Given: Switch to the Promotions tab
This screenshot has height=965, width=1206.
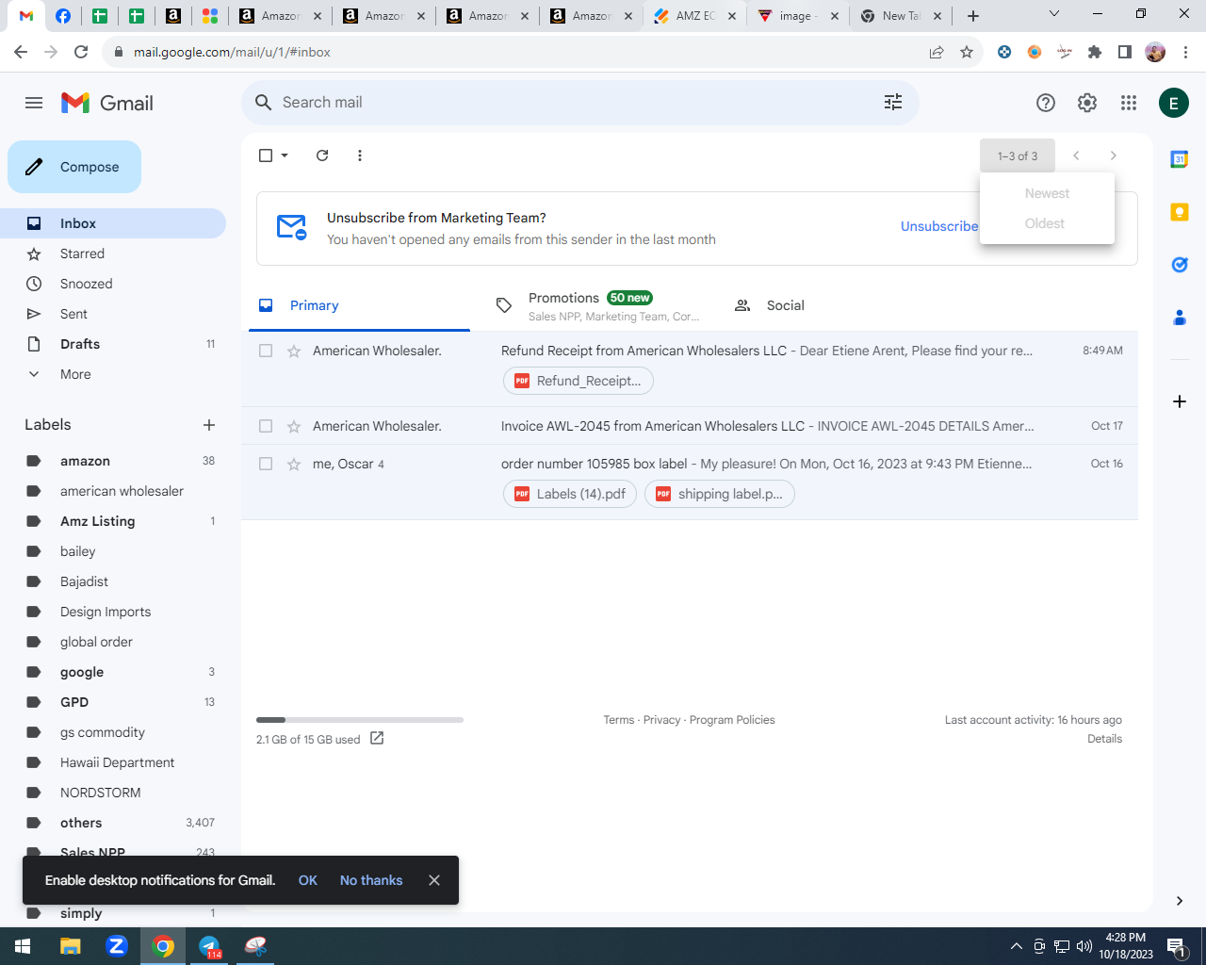Looking at the screenshot, I should 598,305.
